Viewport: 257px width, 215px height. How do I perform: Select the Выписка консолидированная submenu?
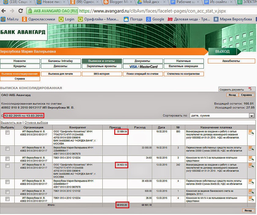tap(20, 74)
